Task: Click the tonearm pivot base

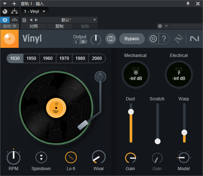Action: (100, 77)
